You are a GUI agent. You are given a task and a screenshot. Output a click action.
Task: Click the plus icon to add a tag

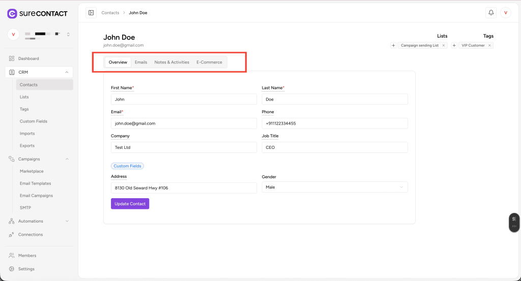(x=454, y=45)
